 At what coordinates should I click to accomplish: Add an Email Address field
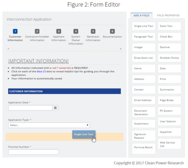144,100
